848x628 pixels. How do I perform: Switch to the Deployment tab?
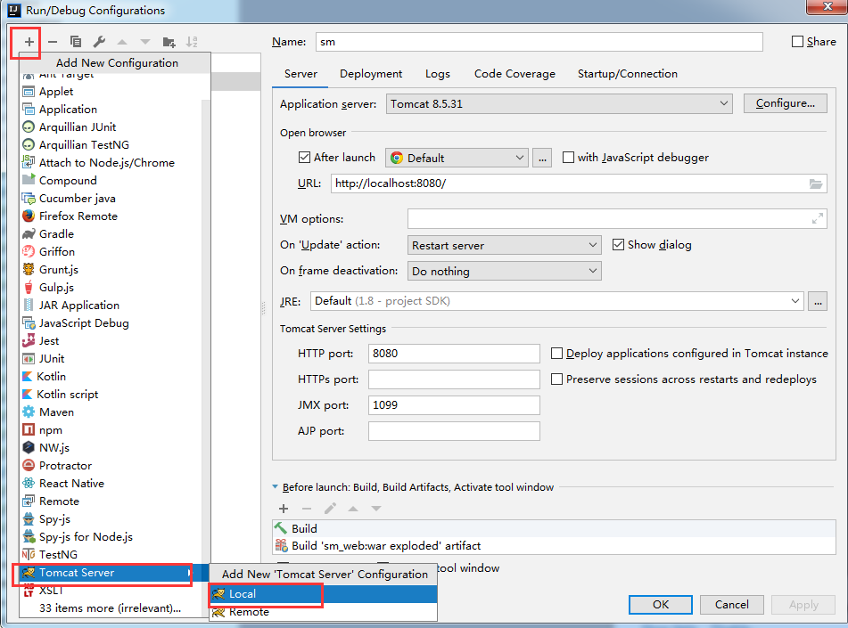371,74
